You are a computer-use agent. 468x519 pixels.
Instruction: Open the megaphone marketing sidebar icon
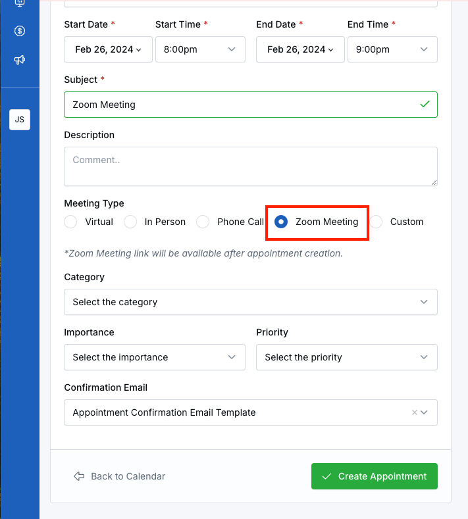coord(20,60)
